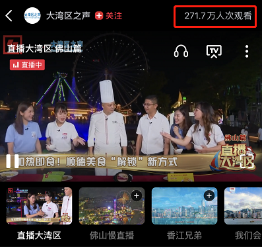Tap the red plus follow icon
This screenshot has height=247, width=262.
click(x=99, y=16)
